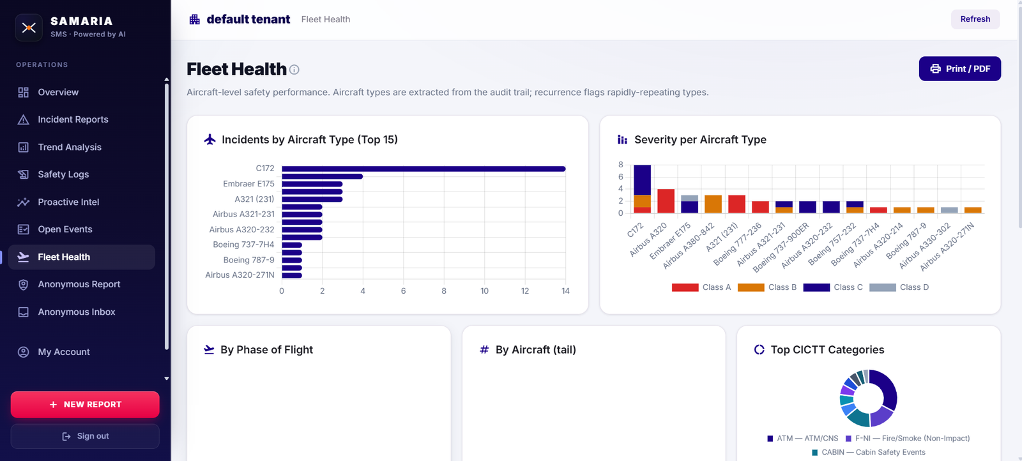This screenshot has width=1022, height=461.
Task: Click the Anonymous Report shield icon
Action: point(24,284)
